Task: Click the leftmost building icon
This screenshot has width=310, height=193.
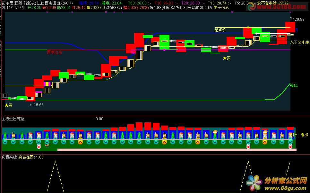Action: 30,135
